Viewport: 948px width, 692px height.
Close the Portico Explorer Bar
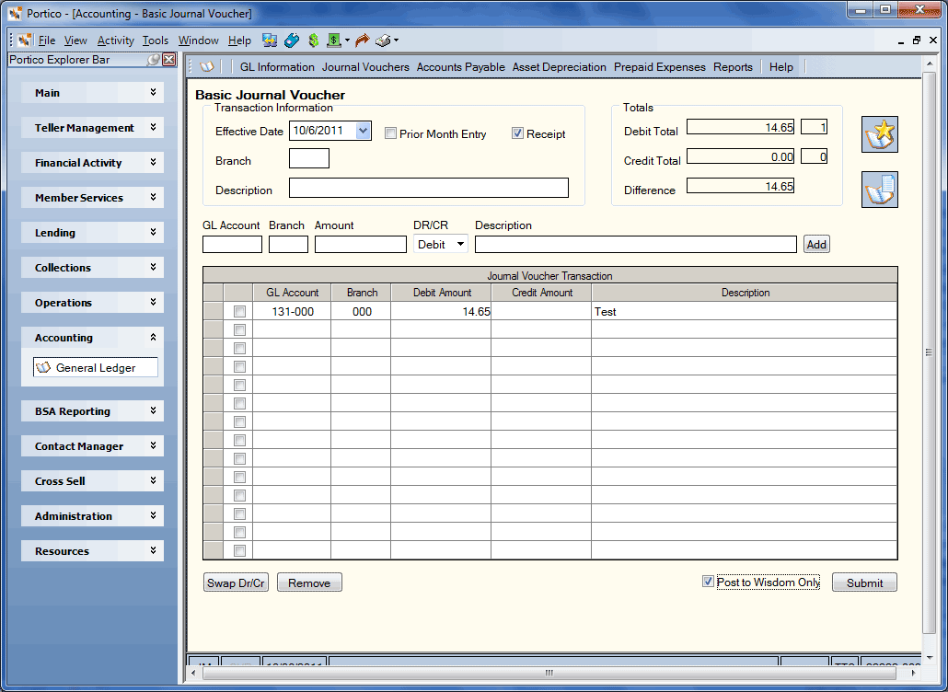pyautogui.click(x=169, y=59)
